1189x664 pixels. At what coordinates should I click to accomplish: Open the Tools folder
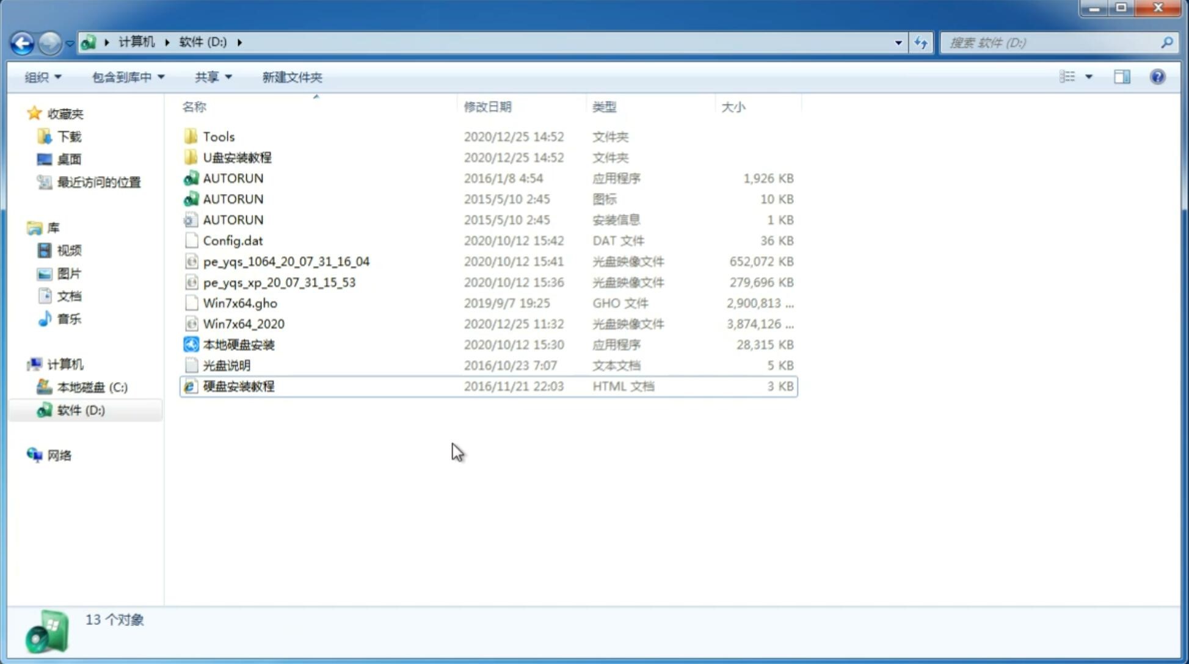click(x=218, y=136)
